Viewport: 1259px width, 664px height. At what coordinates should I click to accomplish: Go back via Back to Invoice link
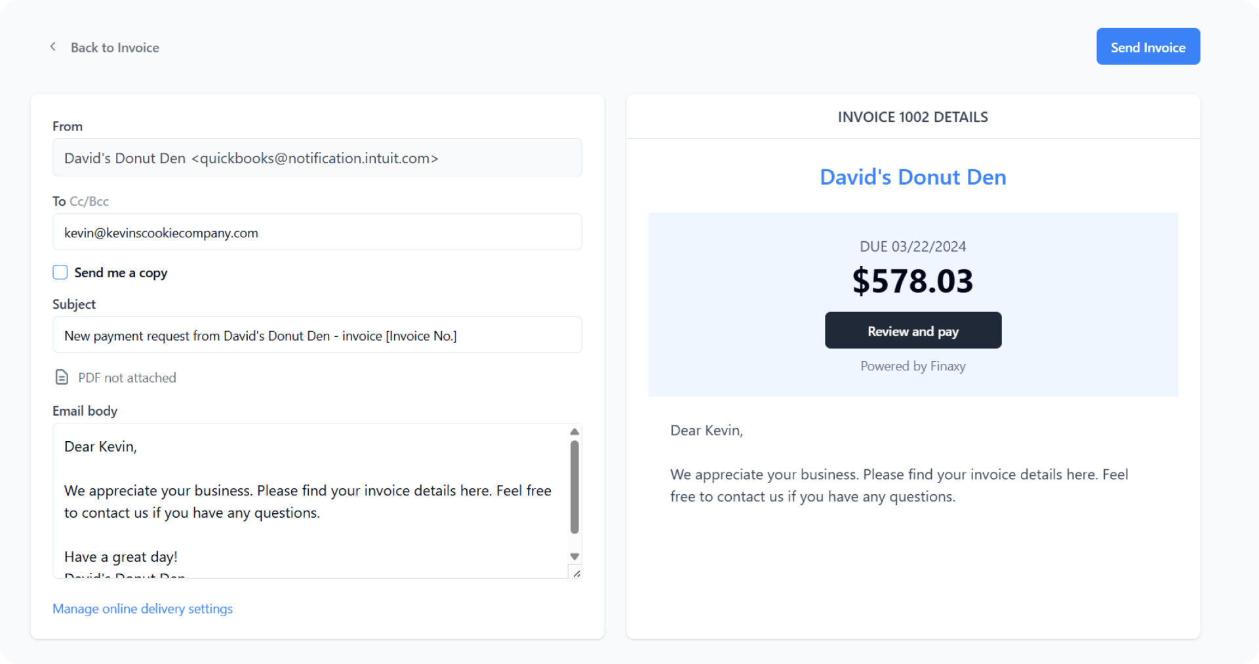pos(115,47)
